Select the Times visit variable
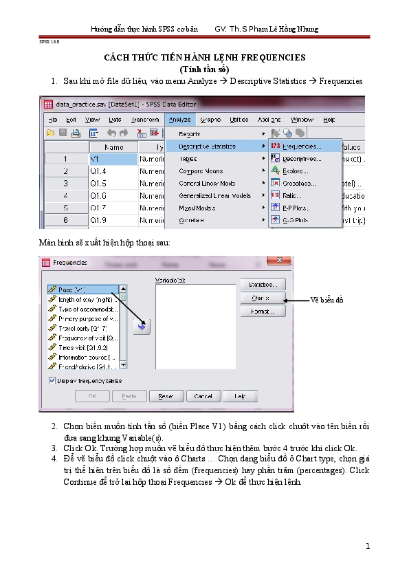 click(x=83, y=347)
